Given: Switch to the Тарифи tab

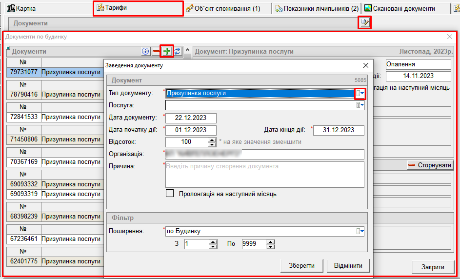Looking at the screenshot, I should pyautogui.click(x=138, y=8).
